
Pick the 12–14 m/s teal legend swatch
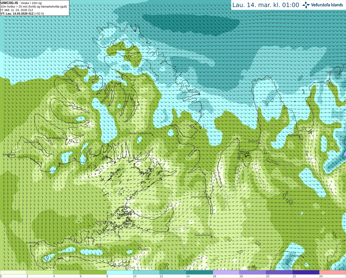click(x=173, y=272)
